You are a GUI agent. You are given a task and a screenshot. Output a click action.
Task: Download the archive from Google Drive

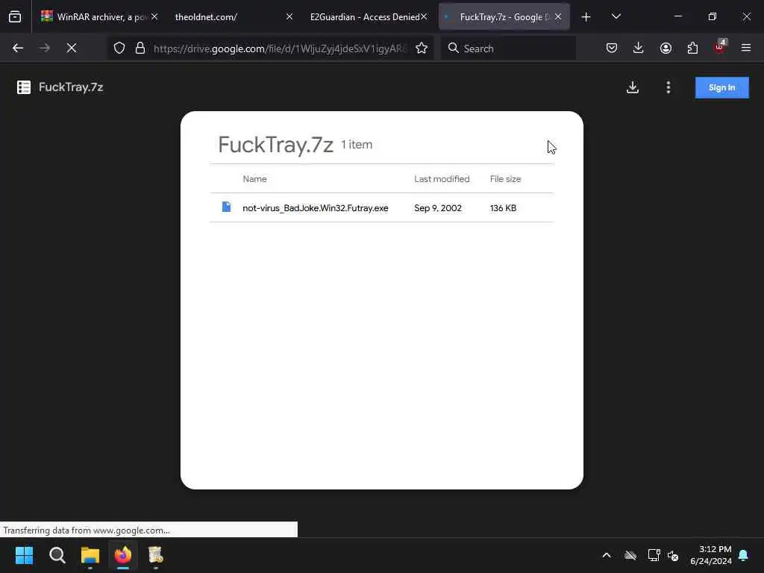633,87
